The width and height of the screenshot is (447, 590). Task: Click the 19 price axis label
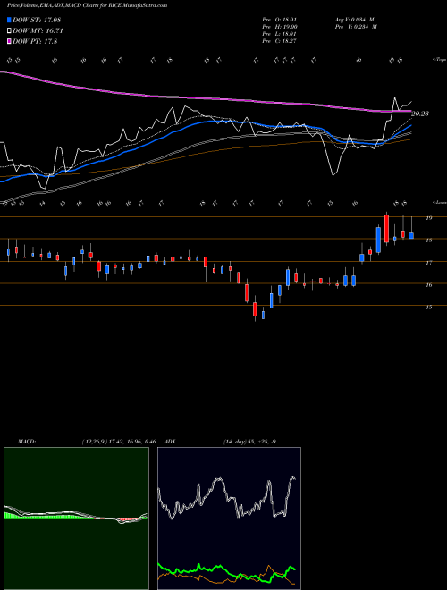pyautogui.click(x=429, y=218)
